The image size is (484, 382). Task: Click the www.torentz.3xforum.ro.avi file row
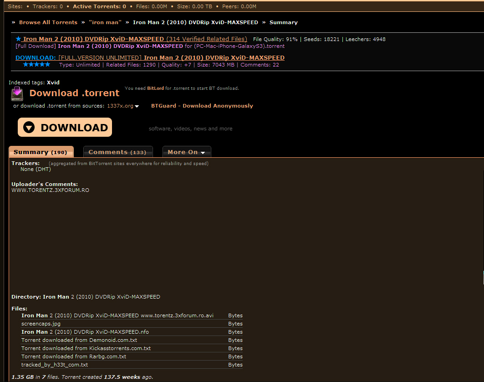(x=132, y=315)
